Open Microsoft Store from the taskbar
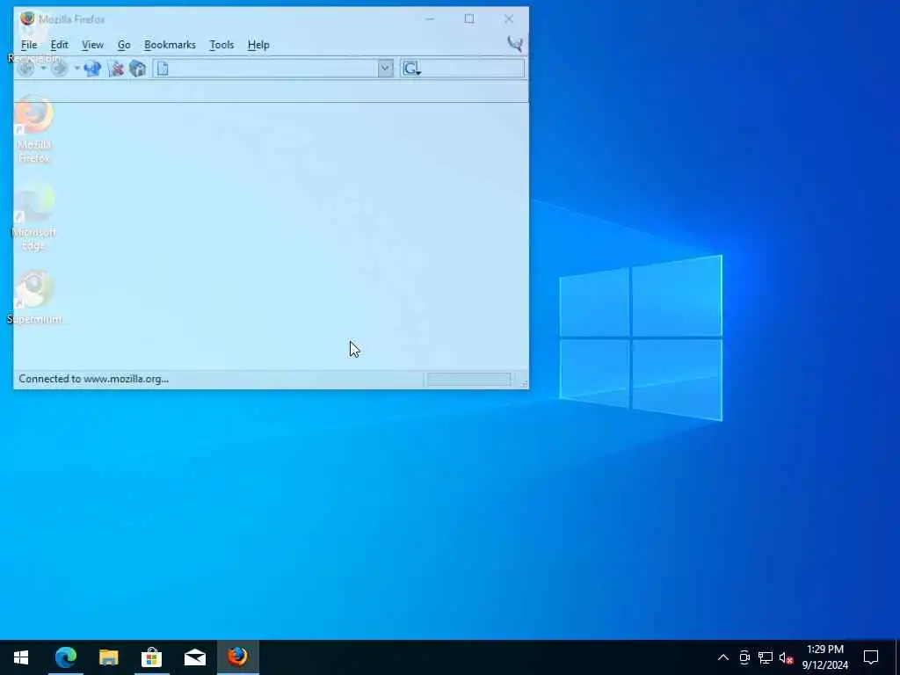 tap(151, 657)
